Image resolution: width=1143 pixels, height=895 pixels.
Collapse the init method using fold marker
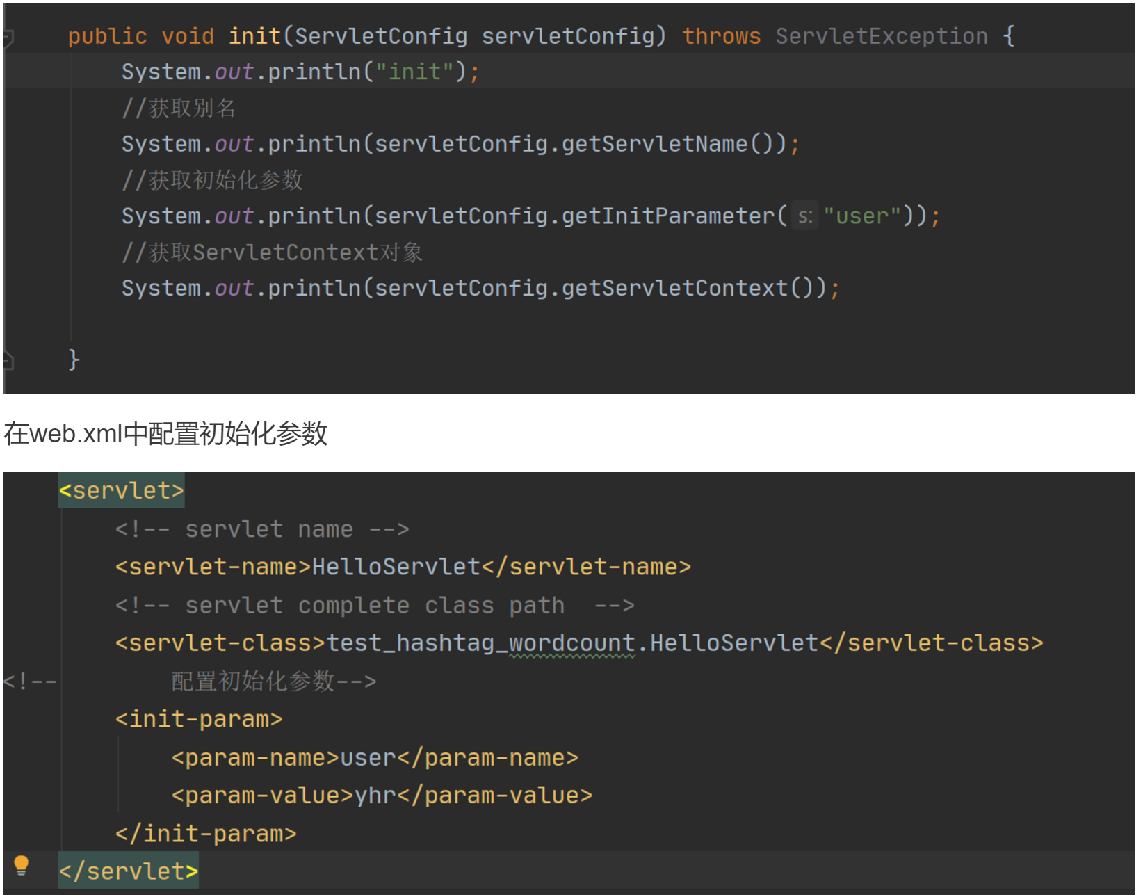8,37
